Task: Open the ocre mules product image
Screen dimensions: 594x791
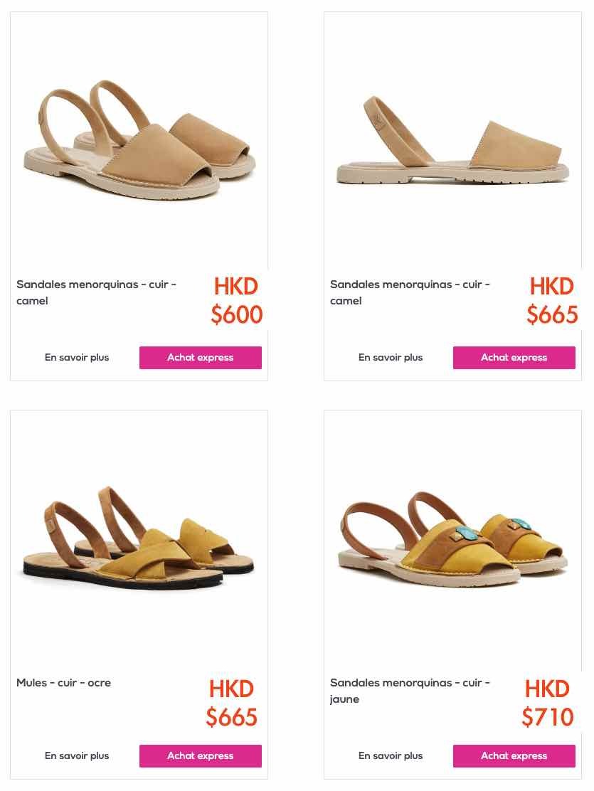Action: click(x=139, y=538)
